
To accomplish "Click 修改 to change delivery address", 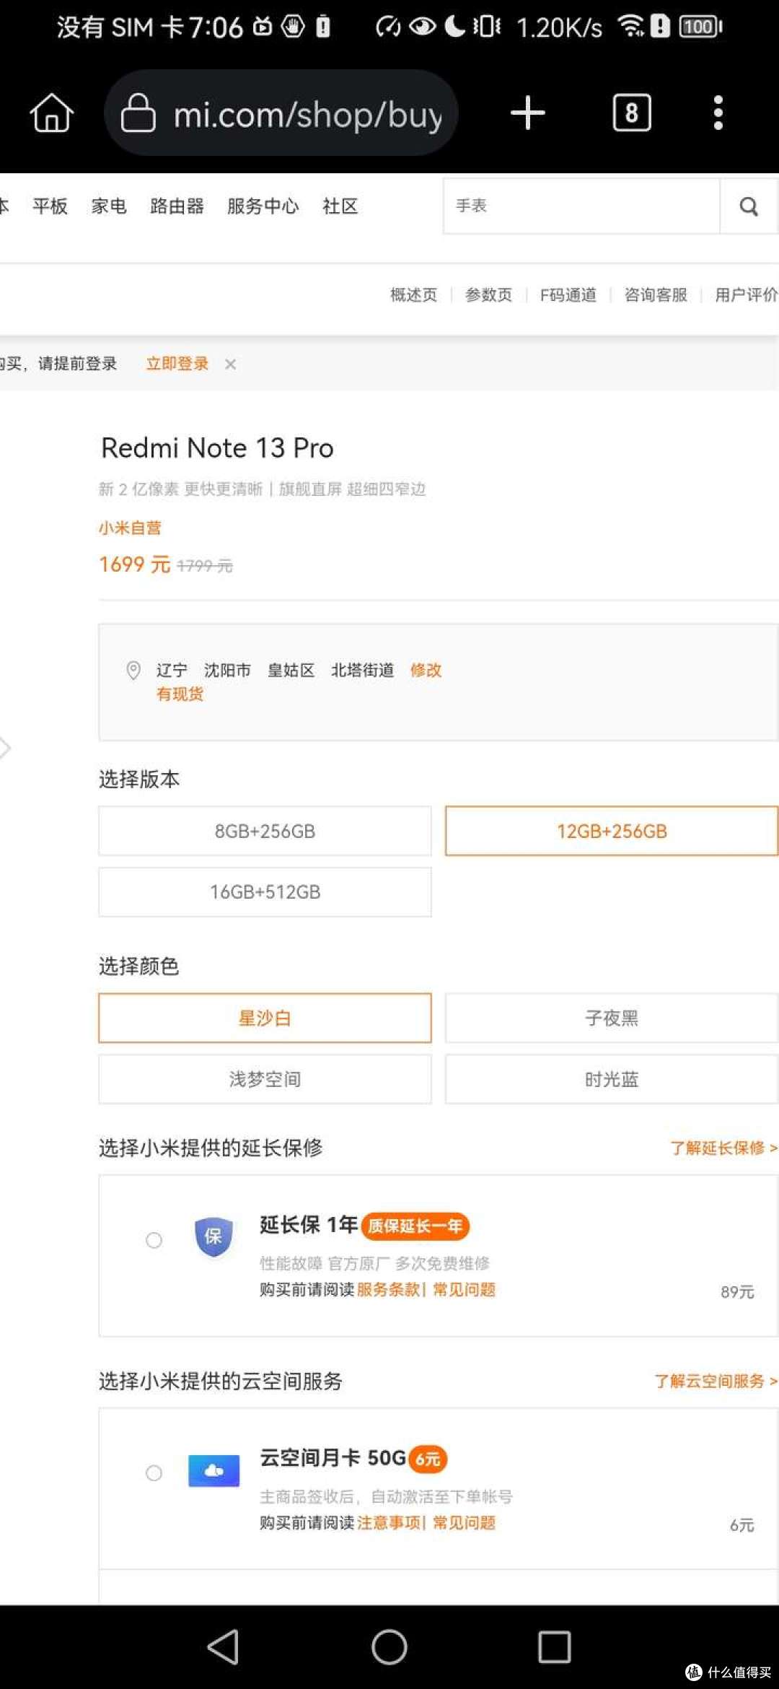I will pyautogui.click(x=426, y=670).
